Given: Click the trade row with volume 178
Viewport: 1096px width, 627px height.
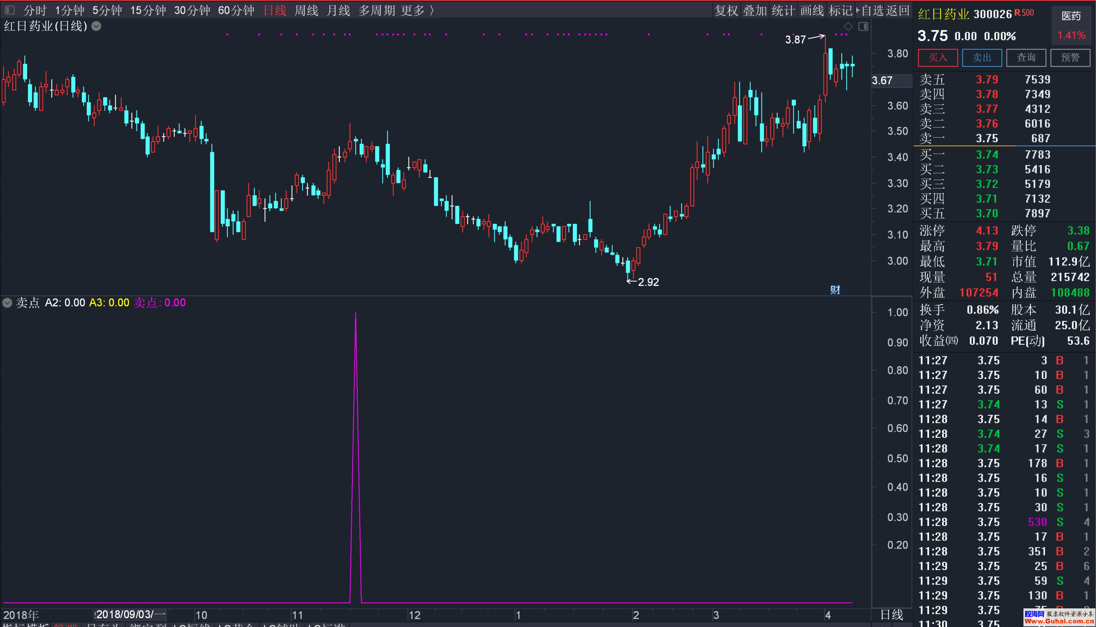Looking at the screenshot, I should [1004, 463].
